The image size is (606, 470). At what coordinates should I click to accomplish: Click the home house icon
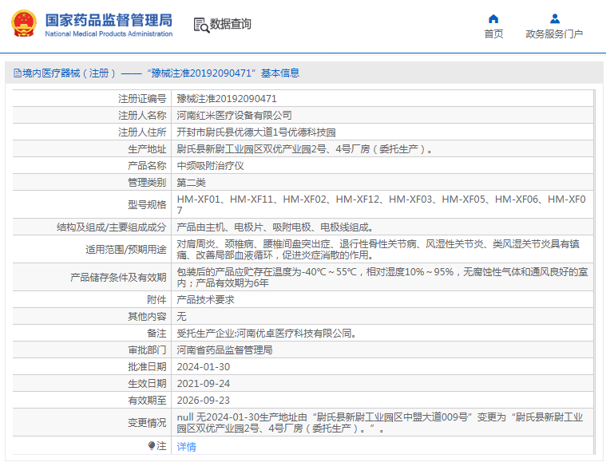pyautogui.click(x=493, y=18)
